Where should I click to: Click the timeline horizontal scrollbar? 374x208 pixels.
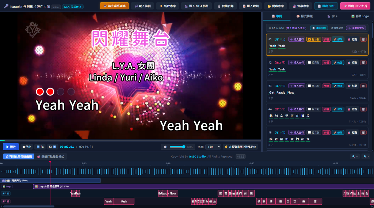pyautogui.click(x=28, y=207)
